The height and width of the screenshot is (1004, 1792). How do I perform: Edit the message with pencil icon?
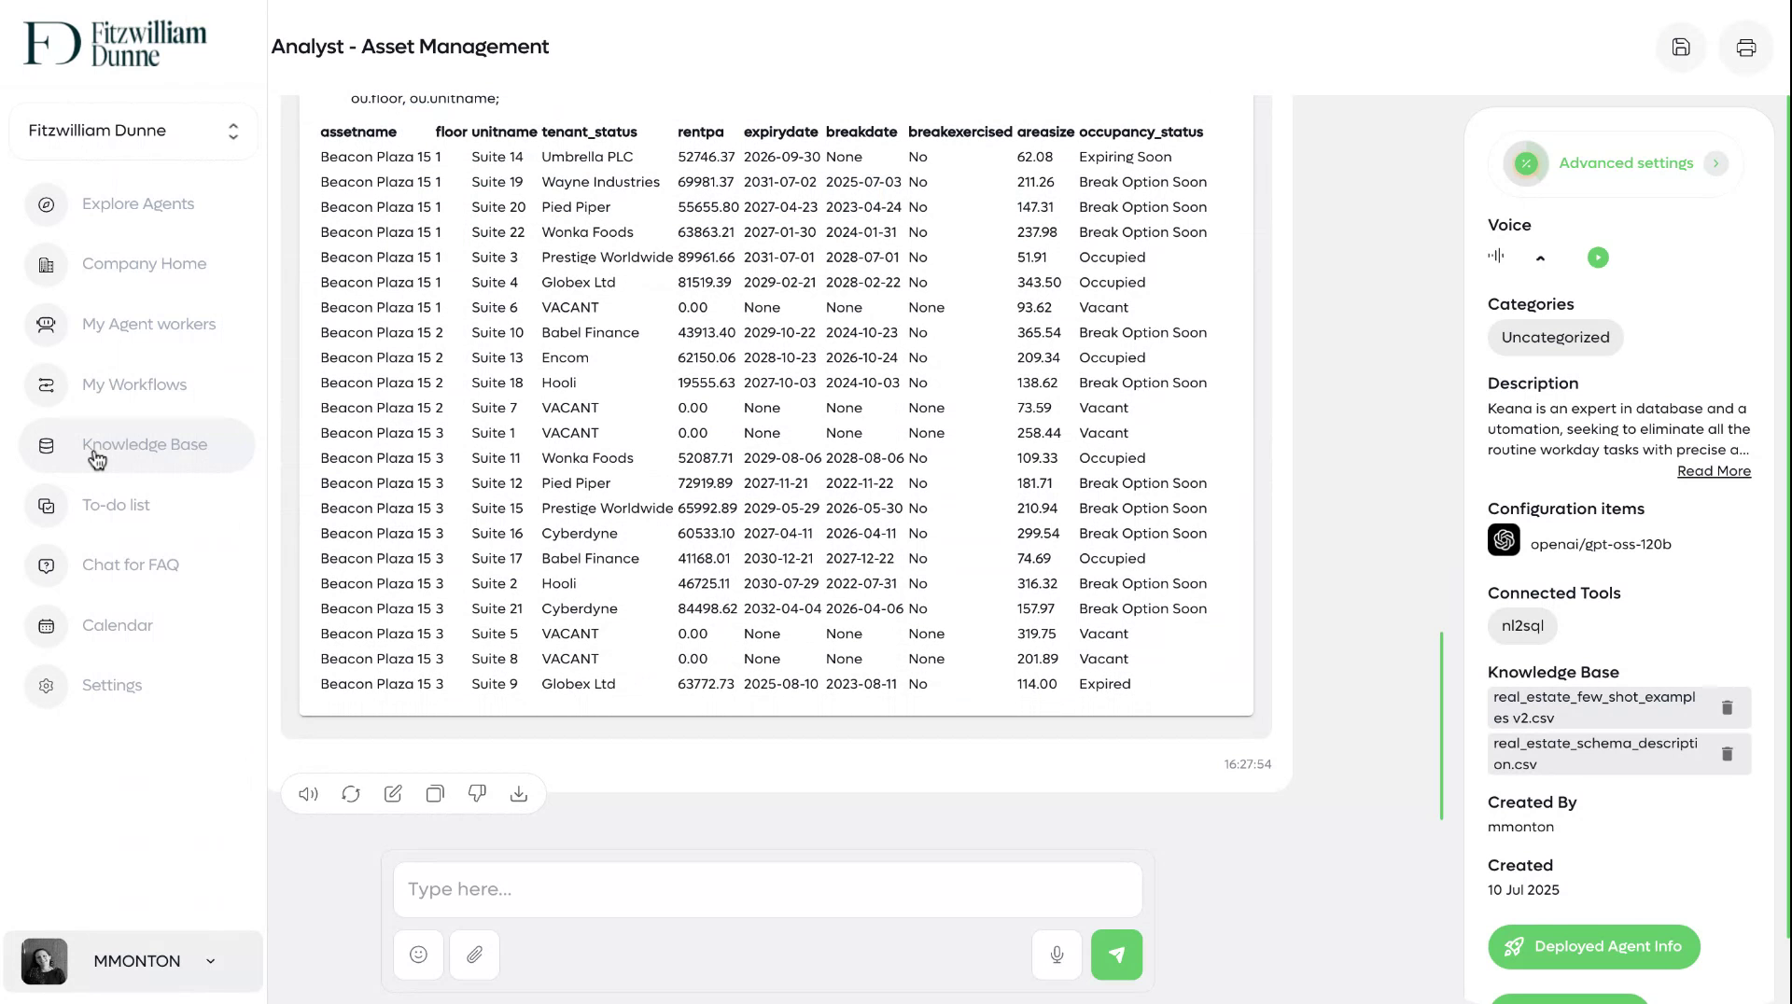coord(393,794)
